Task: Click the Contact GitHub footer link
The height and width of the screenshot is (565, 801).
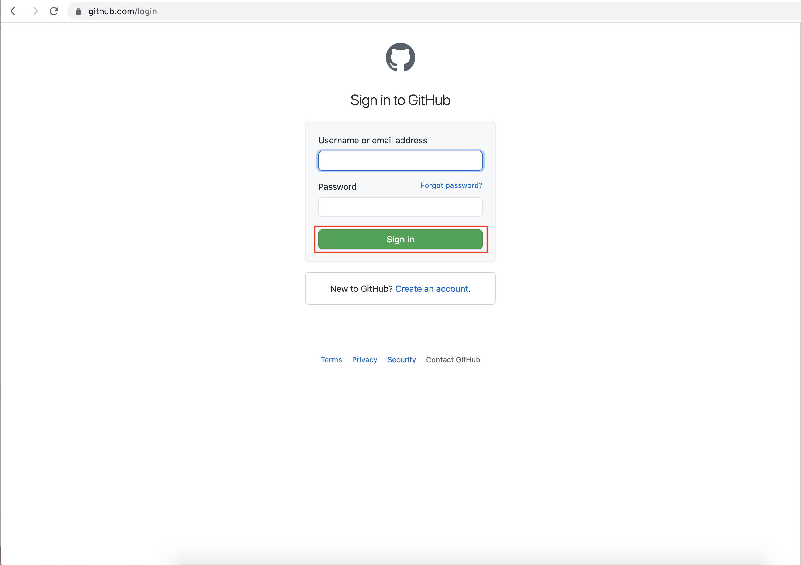Action: (x=453, y=359)
